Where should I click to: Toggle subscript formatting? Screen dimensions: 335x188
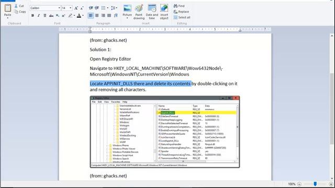58,15
